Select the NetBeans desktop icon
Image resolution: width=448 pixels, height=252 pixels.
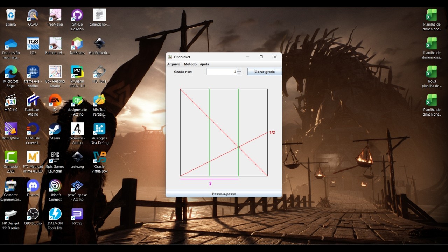tap(77, 46)
